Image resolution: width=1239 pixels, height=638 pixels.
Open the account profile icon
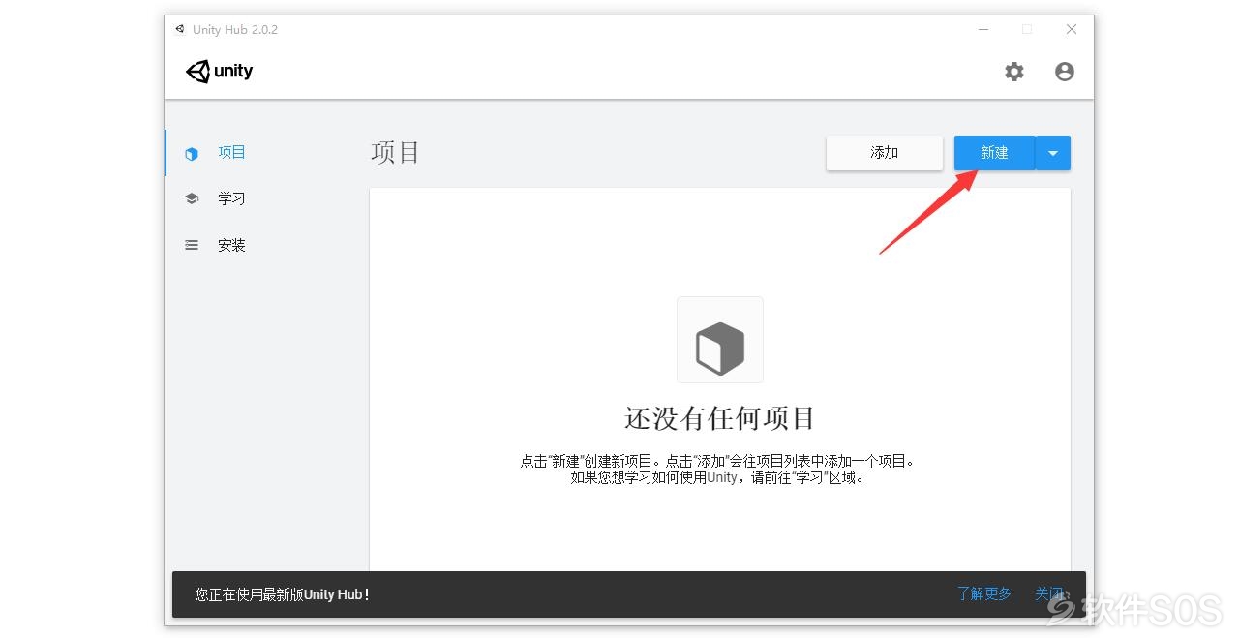pyautogui.click(x=1065, y=72)
